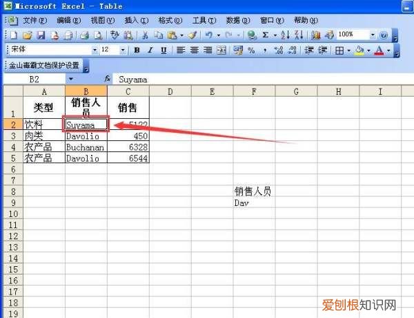
Task: Click 金山毒霸文档保护设置 button
Action: click(x=44, y=66)
